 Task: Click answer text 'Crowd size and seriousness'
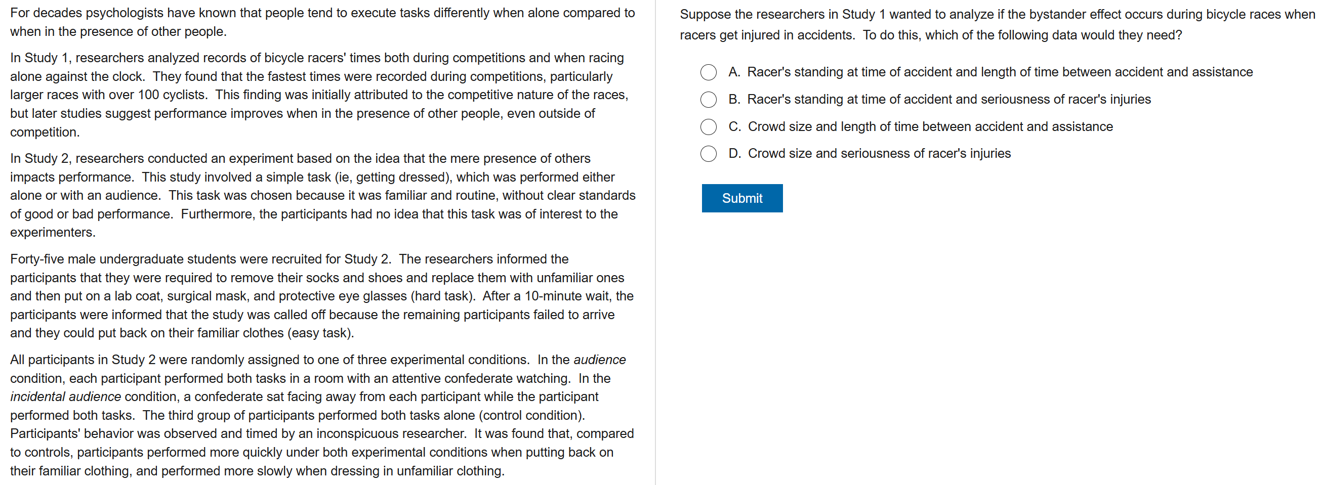(879, 154)
